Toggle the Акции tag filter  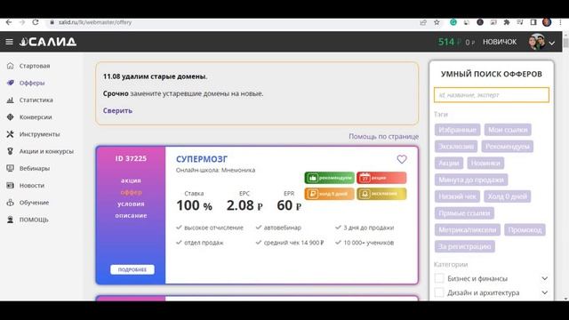pyautogui.click(x=449, y=163)
